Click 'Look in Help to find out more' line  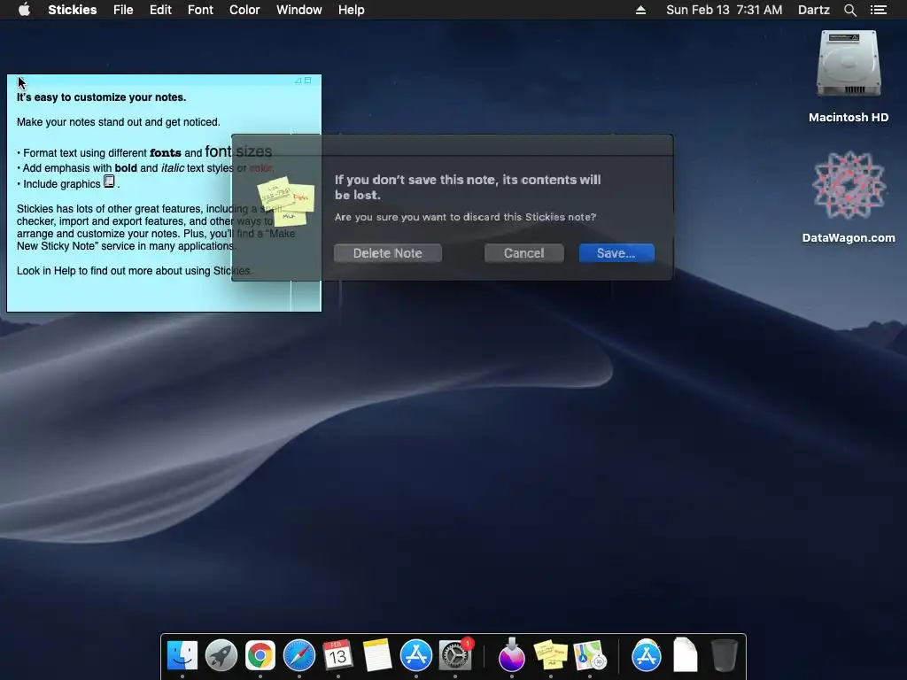[135, 271]
